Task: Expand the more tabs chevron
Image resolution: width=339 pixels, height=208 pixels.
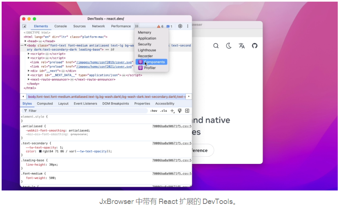Action: (137, 26)
